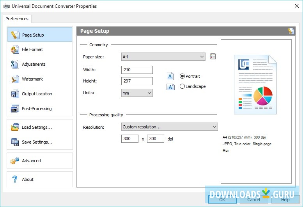Select Landscape orientation radio button

(x=182, y=86)
